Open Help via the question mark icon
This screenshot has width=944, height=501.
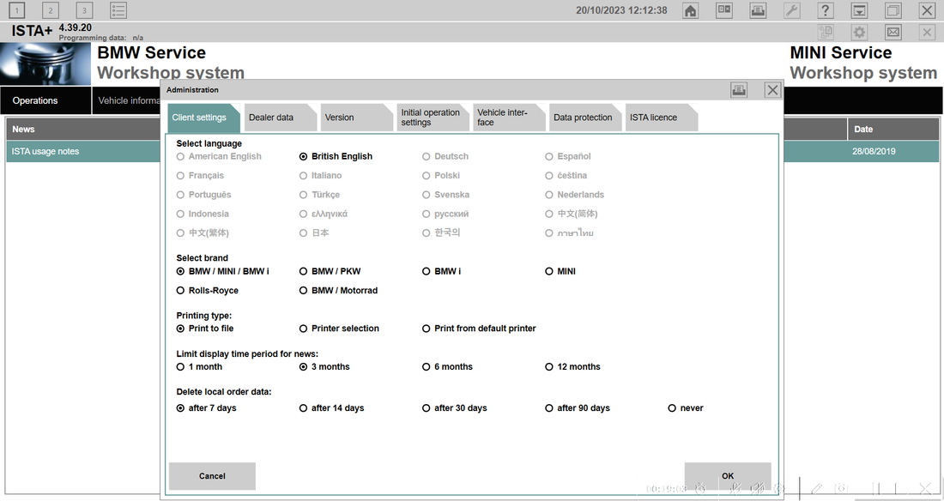click(826, 9)
